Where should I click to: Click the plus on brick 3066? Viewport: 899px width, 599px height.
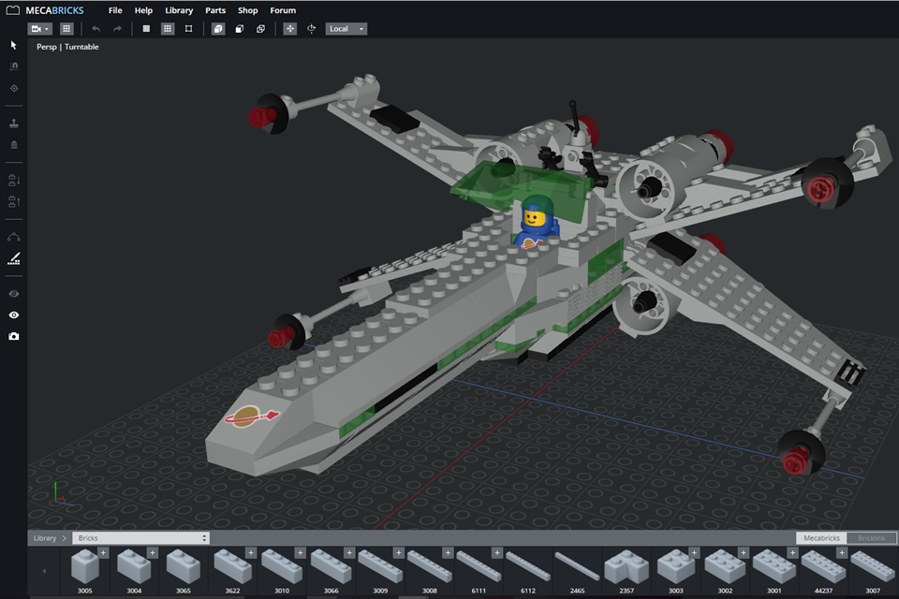tap(349, 552)
